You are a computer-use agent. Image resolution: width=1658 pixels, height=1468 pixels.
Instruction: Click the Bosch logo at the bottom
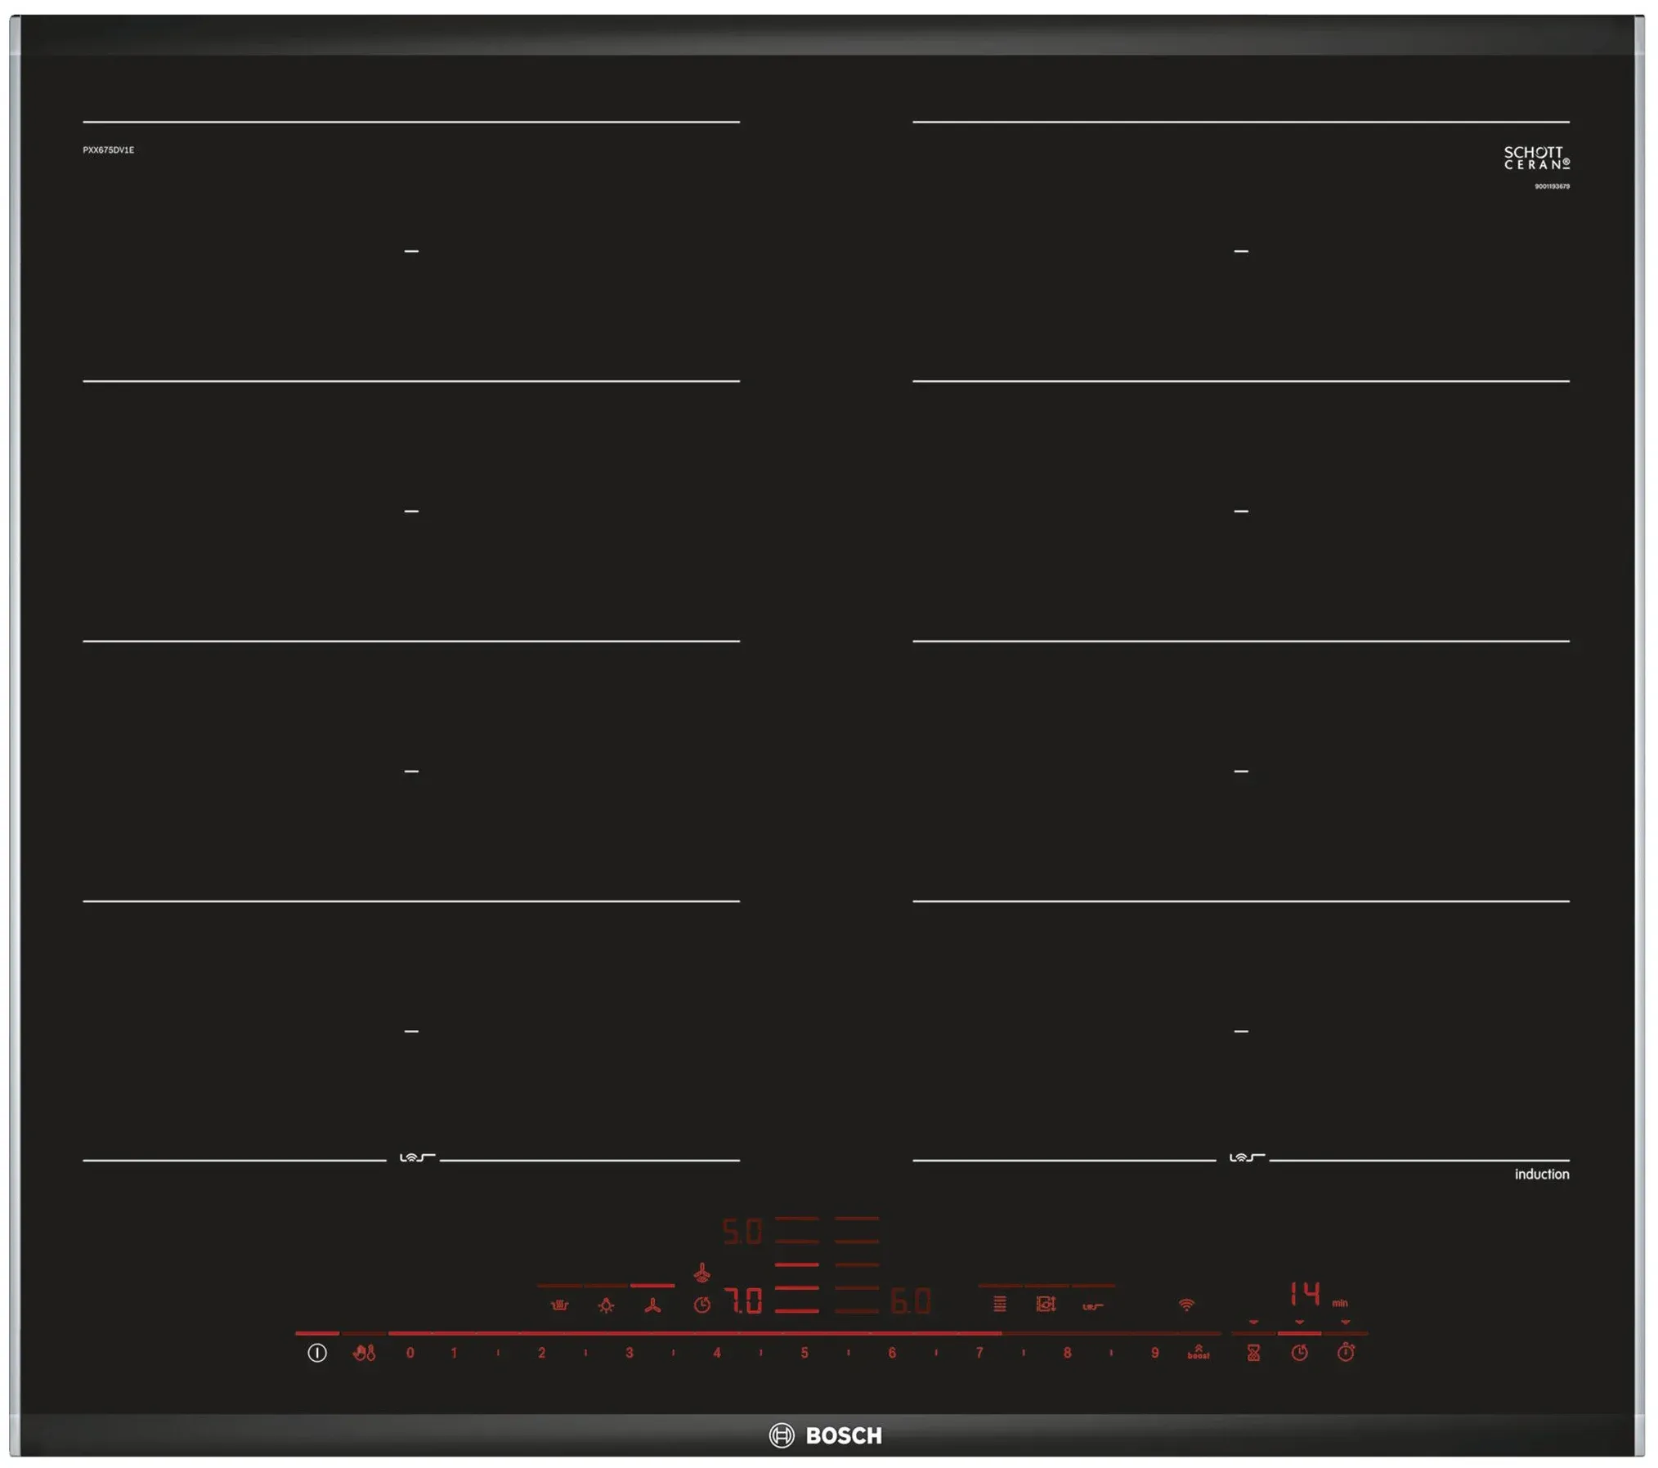(826, 1435)
